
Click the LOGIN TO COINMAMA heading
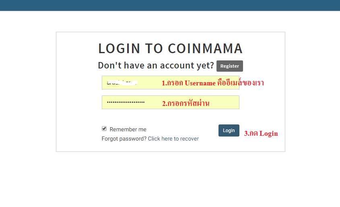point(171,48)
